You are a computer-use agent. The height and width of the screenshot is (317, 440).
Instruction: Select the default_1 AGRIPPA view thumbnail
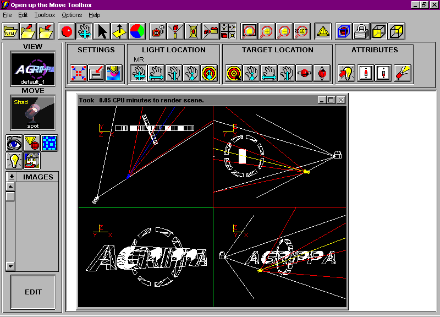pos(33,69)
